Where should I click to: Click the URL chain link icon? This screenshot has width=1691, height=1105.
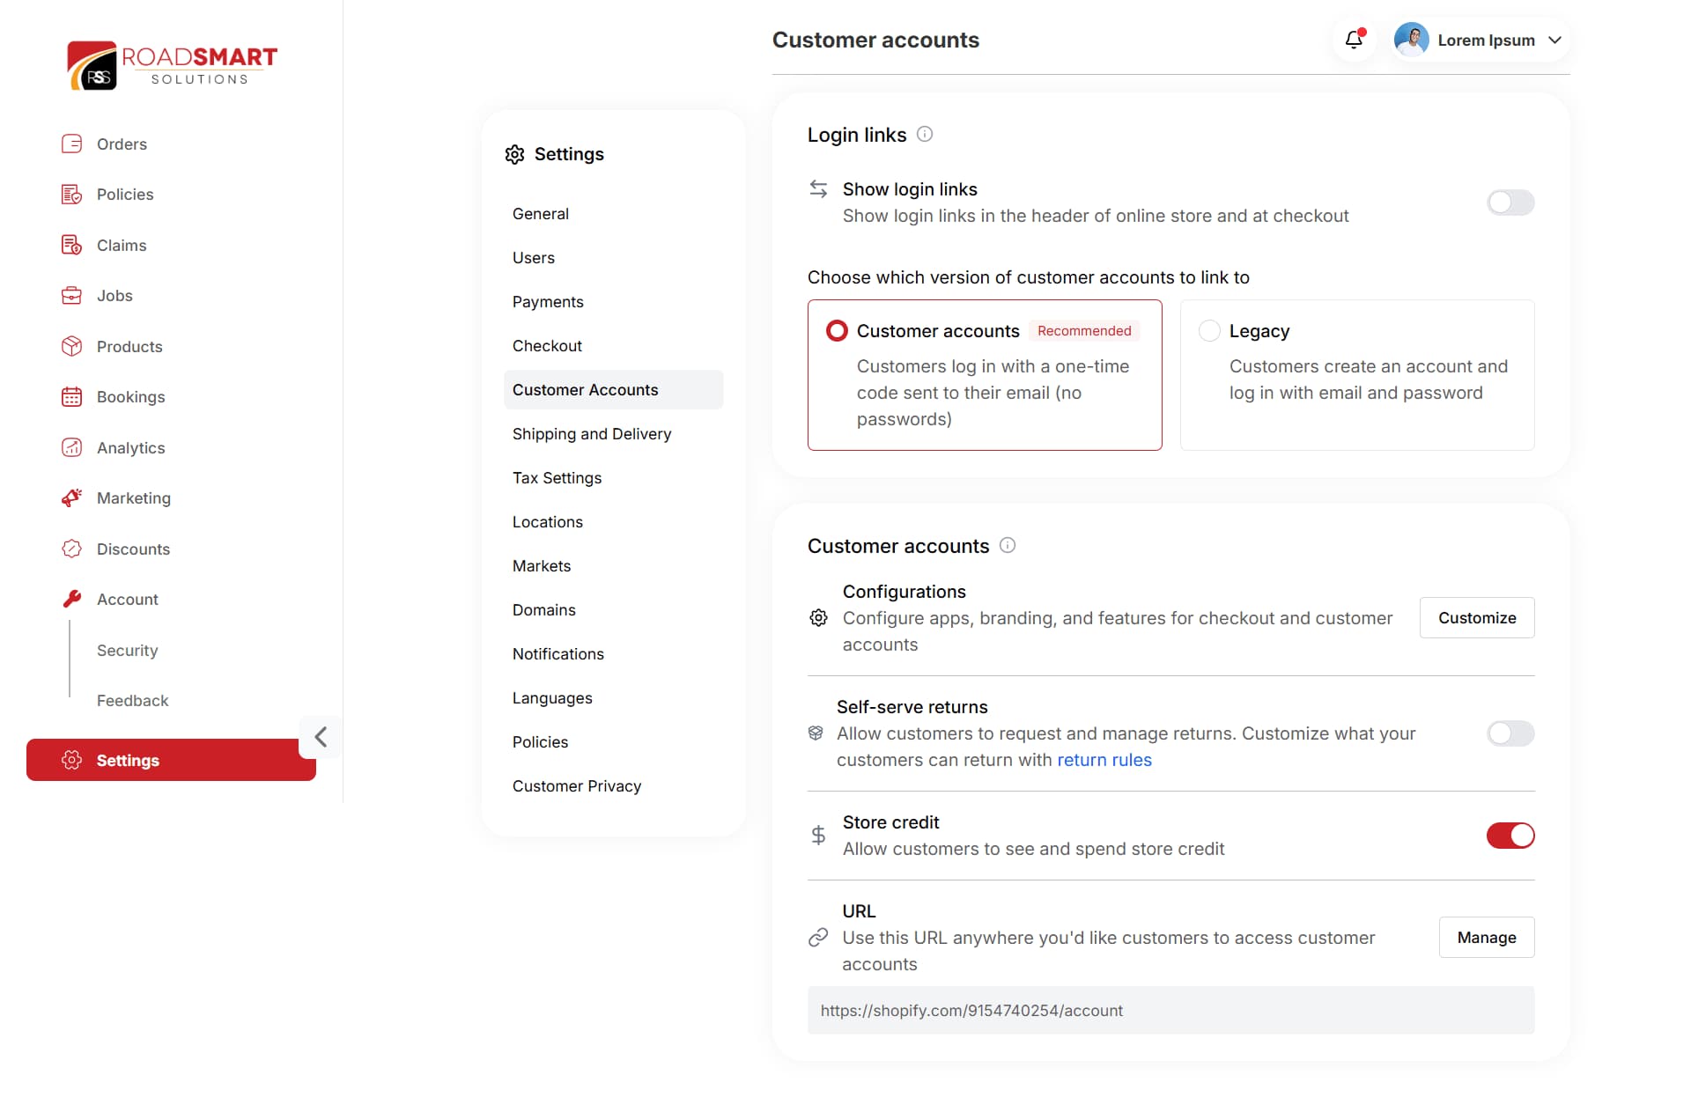click(818, 938)
